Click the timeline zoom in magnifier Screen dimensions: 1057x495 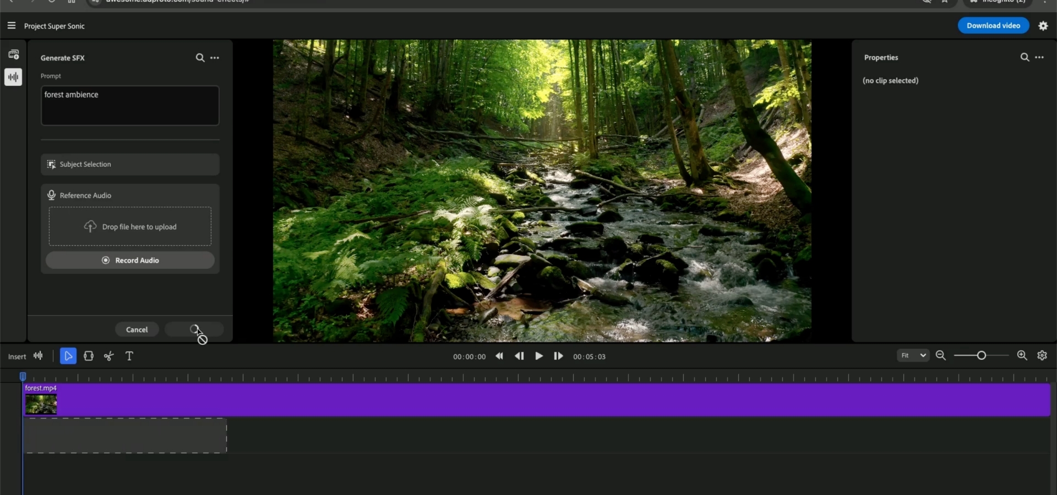coord(1022,356)
